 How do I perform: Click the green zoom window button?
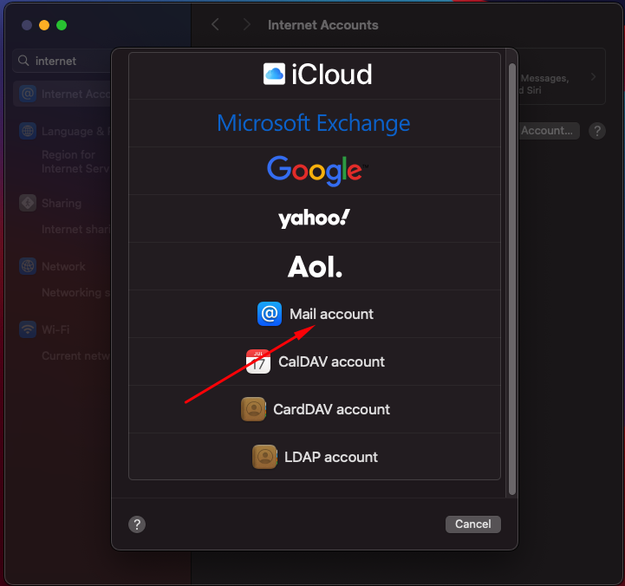[62, 25]
